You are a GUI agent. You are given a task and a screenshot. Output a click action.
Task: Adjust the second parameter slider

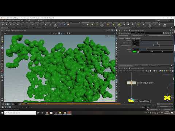156,43
